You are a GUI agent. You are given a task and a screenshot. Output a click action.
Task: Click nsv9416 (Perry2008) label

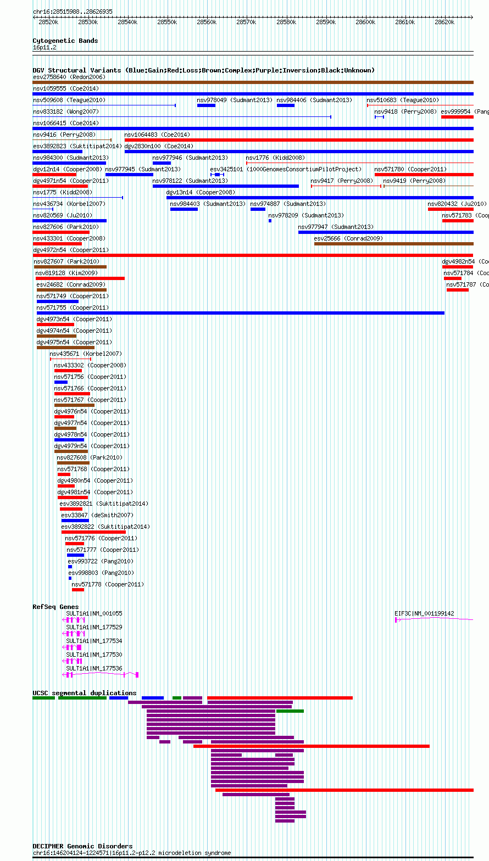click(x=64, y=135)
